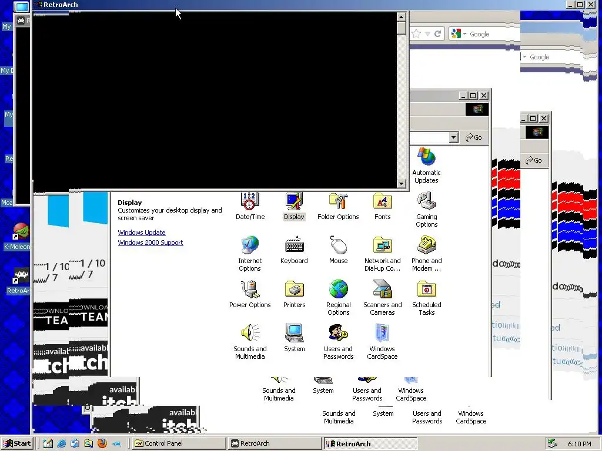Open the Fonts folder icon
The width and height of the screenshot is (602, 451).
tap(382, 206)
